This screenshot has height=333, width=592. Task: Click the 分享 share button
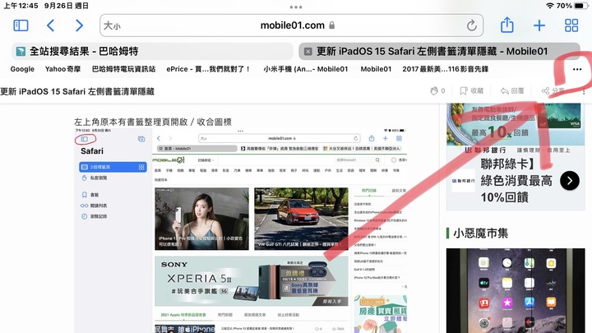(553, 90)
